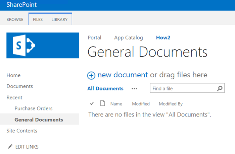Select the All Documents view
235x154 pixels.
(x=105, y=89)
